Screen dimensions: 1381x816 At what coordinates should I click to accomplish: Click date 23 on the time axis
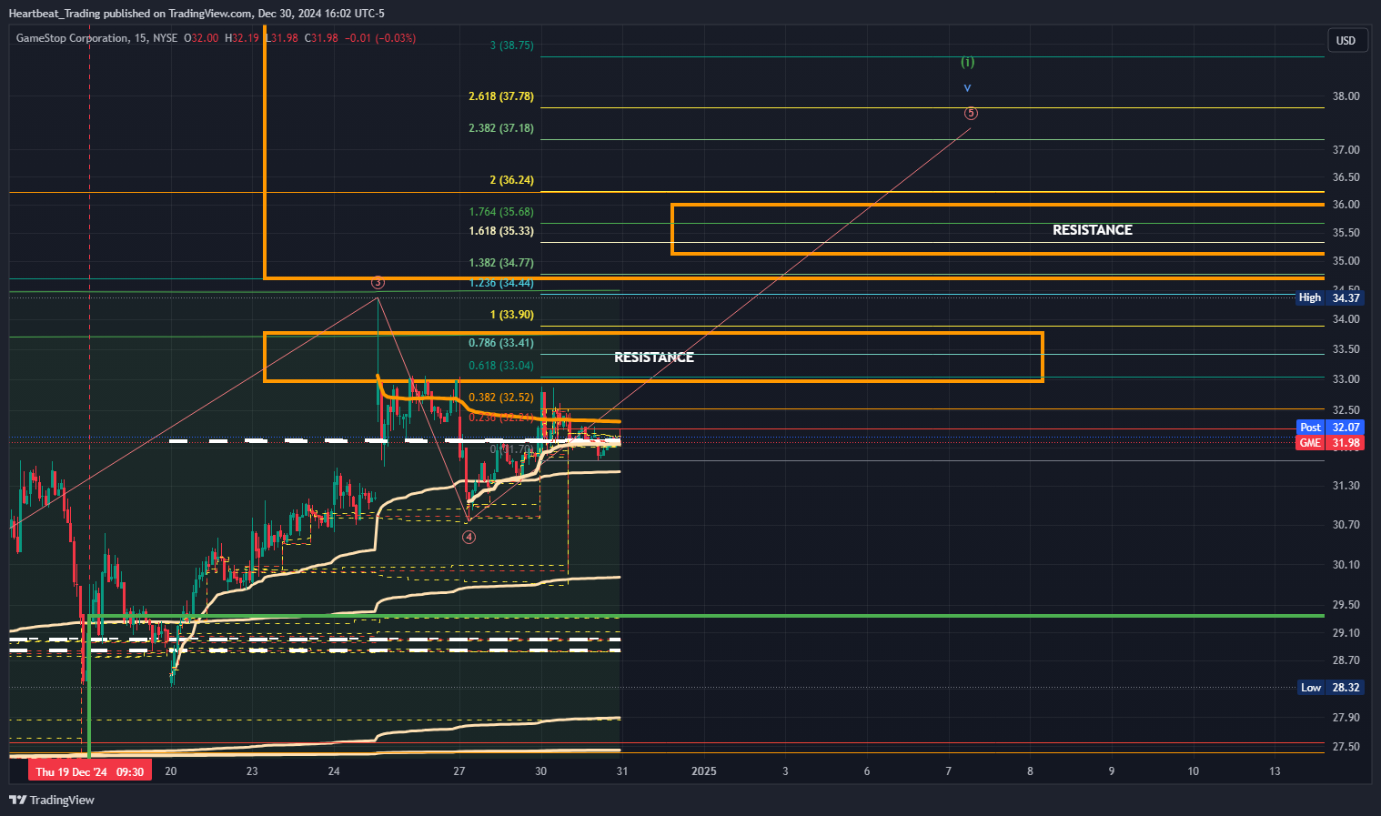click(252, 771)
